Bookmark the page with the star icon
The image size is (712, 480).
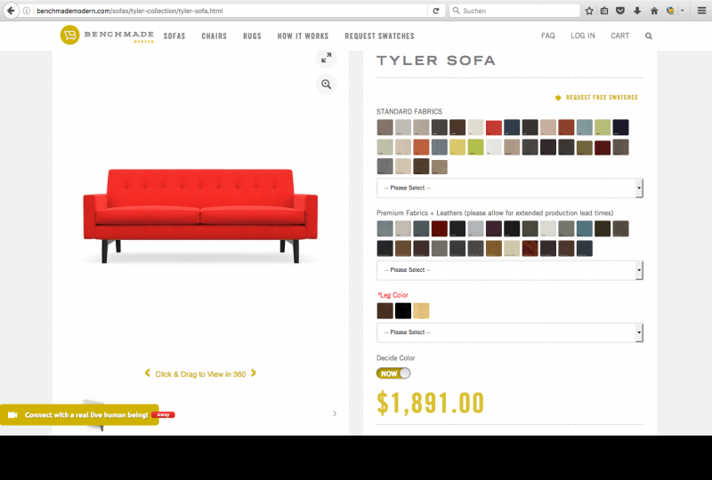coord(589,11)
